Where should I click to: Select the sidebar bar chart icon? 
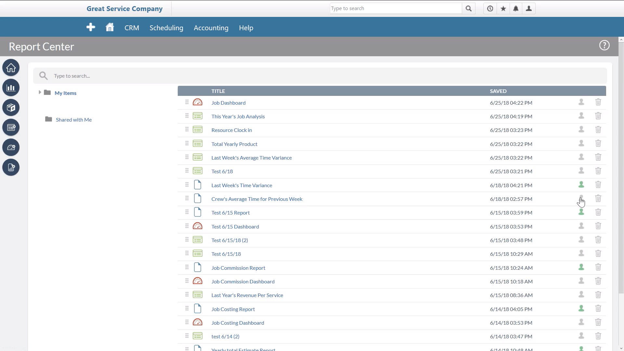(x=11, y=87)
